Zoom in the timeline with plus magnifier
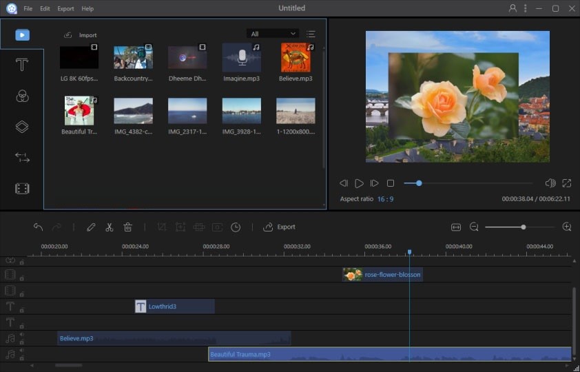 tap(567, 227)
